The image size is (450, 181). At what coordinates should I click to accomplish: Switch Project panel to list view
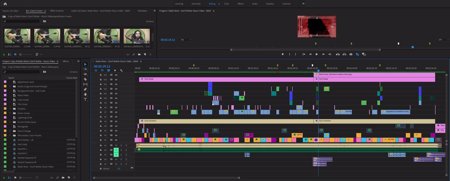(9, 177)
